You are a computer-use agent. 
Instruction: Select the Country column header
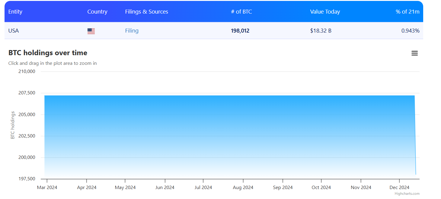(97, 12)
